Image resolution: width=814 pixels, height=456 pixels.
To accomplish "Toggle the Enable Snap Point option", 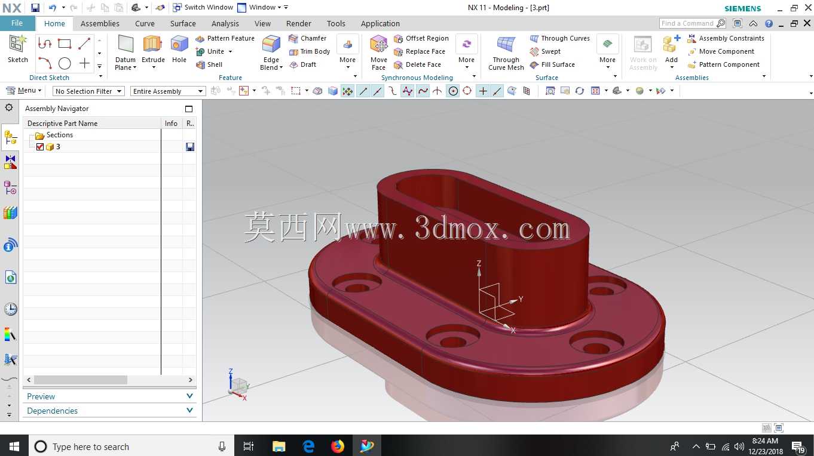I will (348, 91).
